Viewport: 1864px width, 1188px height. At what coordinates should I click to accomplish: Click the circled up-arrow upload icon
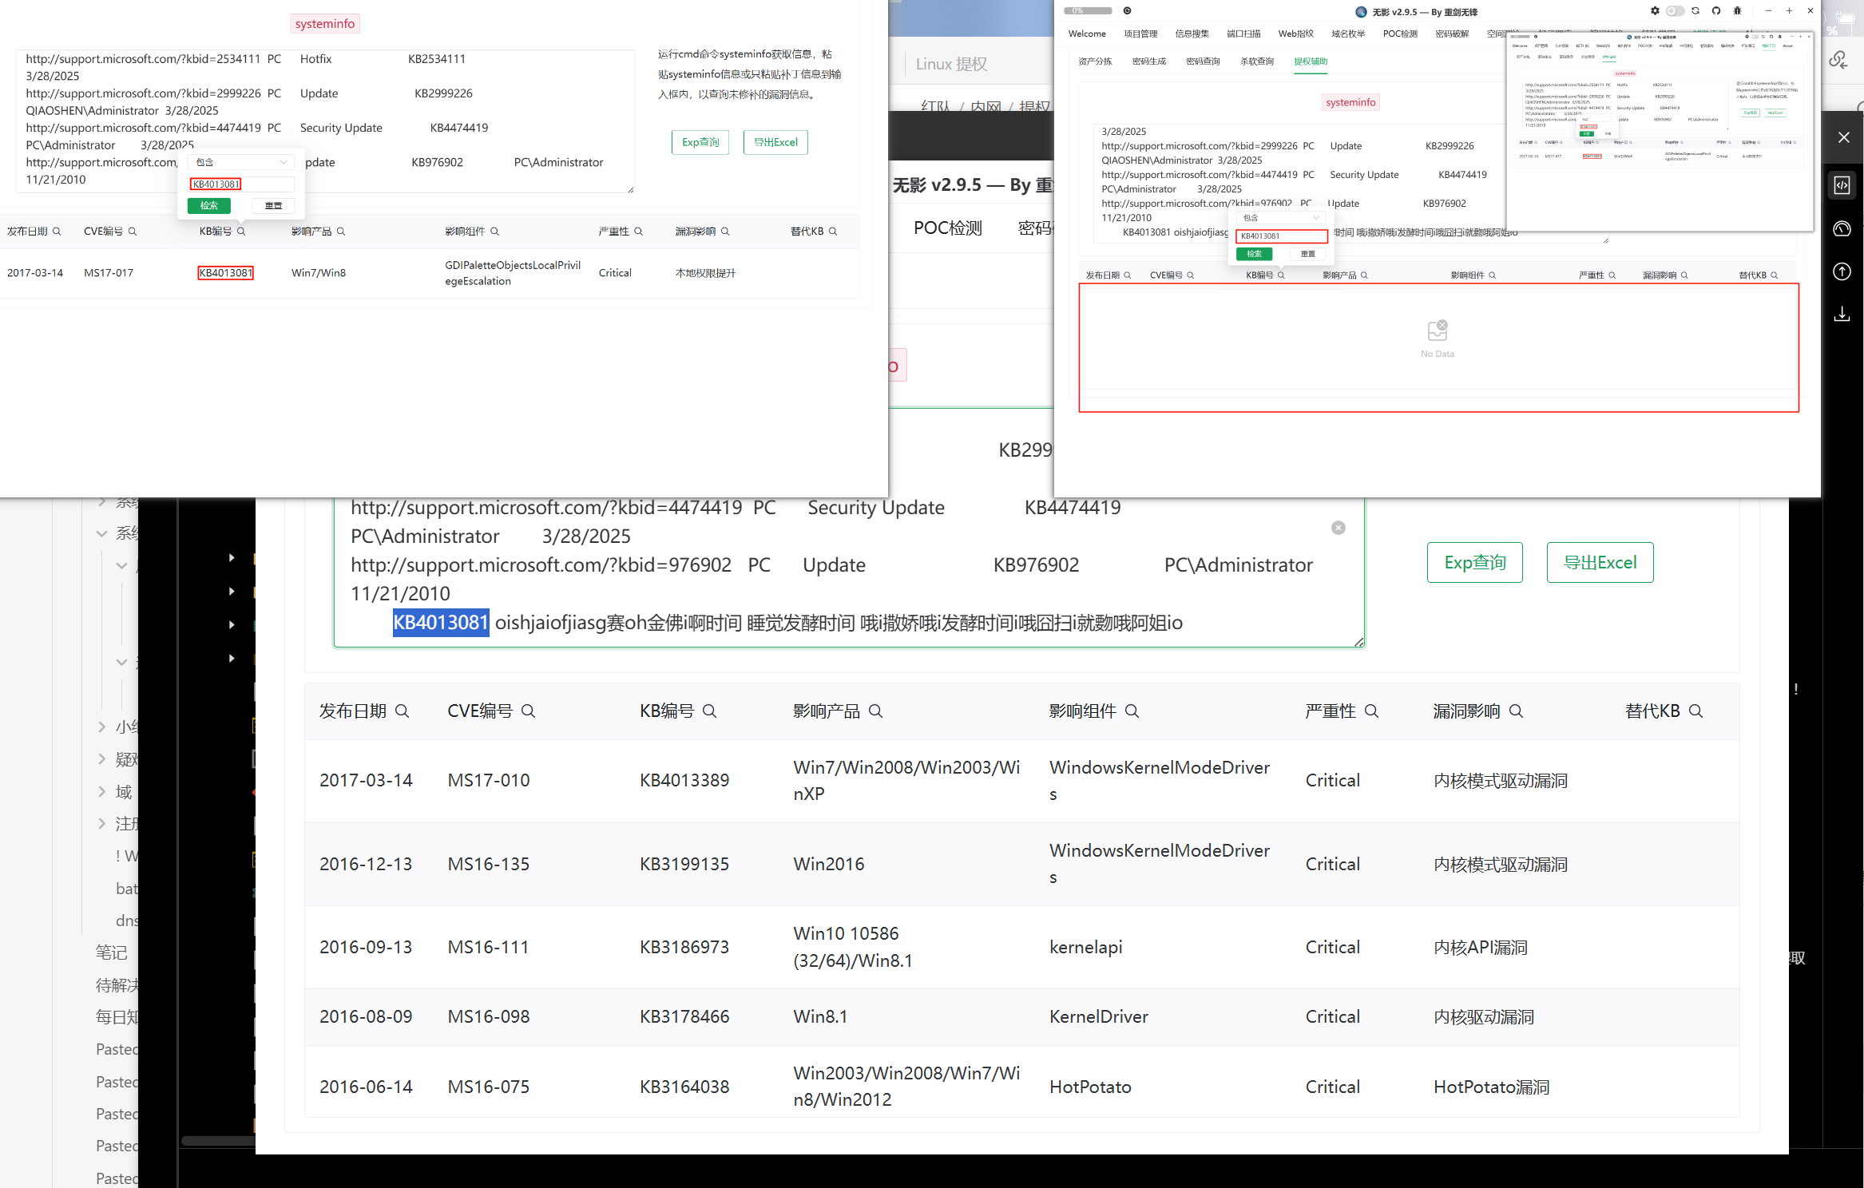pos(1842,271)
